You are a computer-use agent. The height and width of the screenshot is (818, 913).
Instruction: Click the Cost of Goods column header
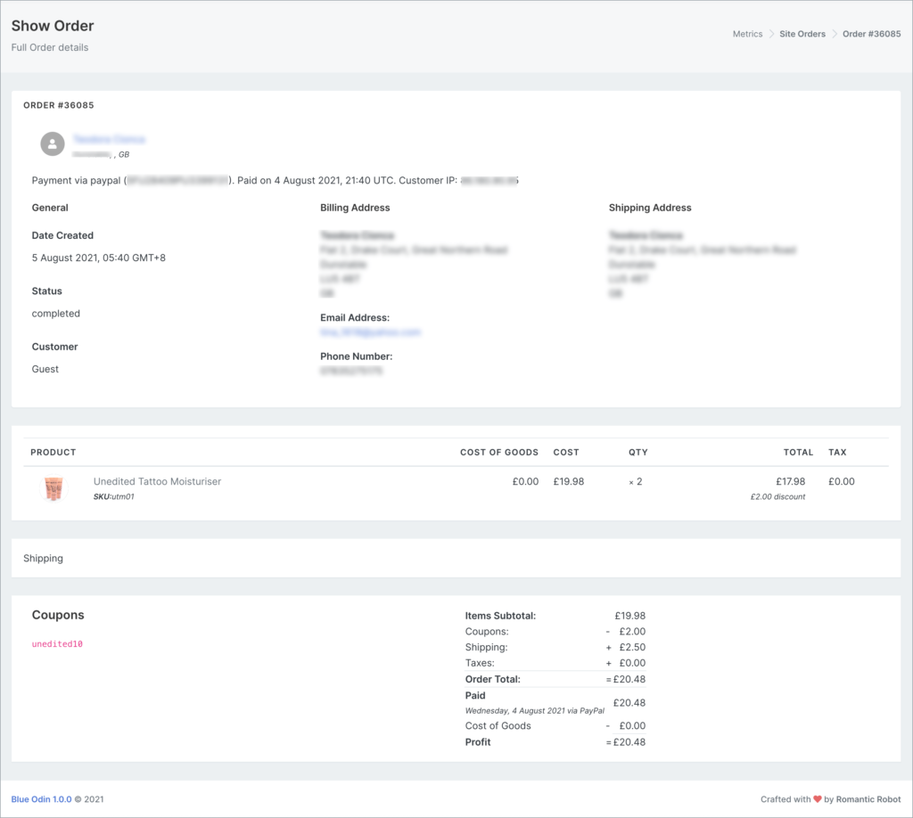point(498,453)
